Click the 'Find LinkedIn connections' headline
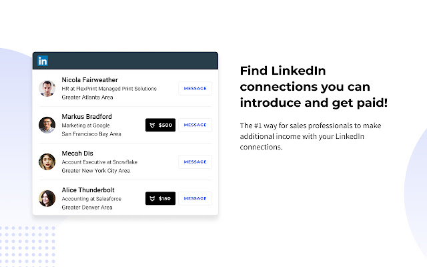This screenshot has height=267, width=427. click(313, 87)
